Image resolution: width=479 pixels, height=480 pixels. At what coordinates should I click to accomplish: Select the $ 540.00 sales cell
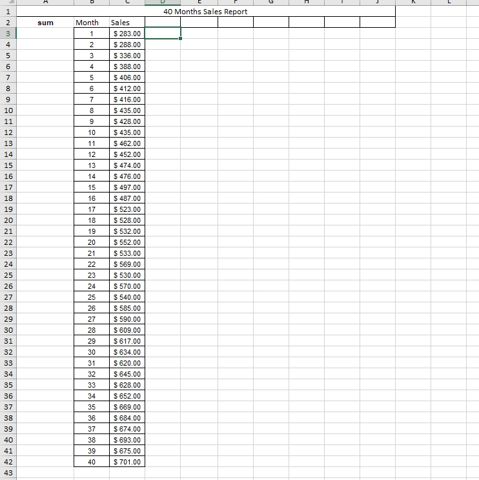click(127, 297)
